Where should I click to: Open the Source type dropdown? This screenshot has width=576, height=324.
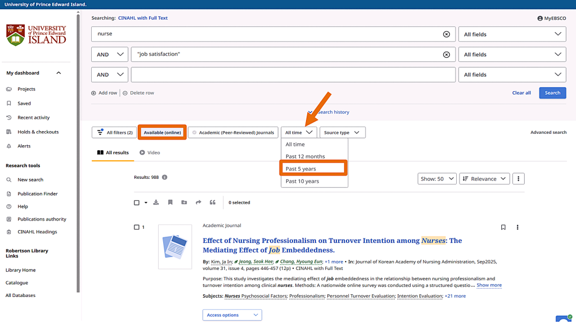pos(342,133)
